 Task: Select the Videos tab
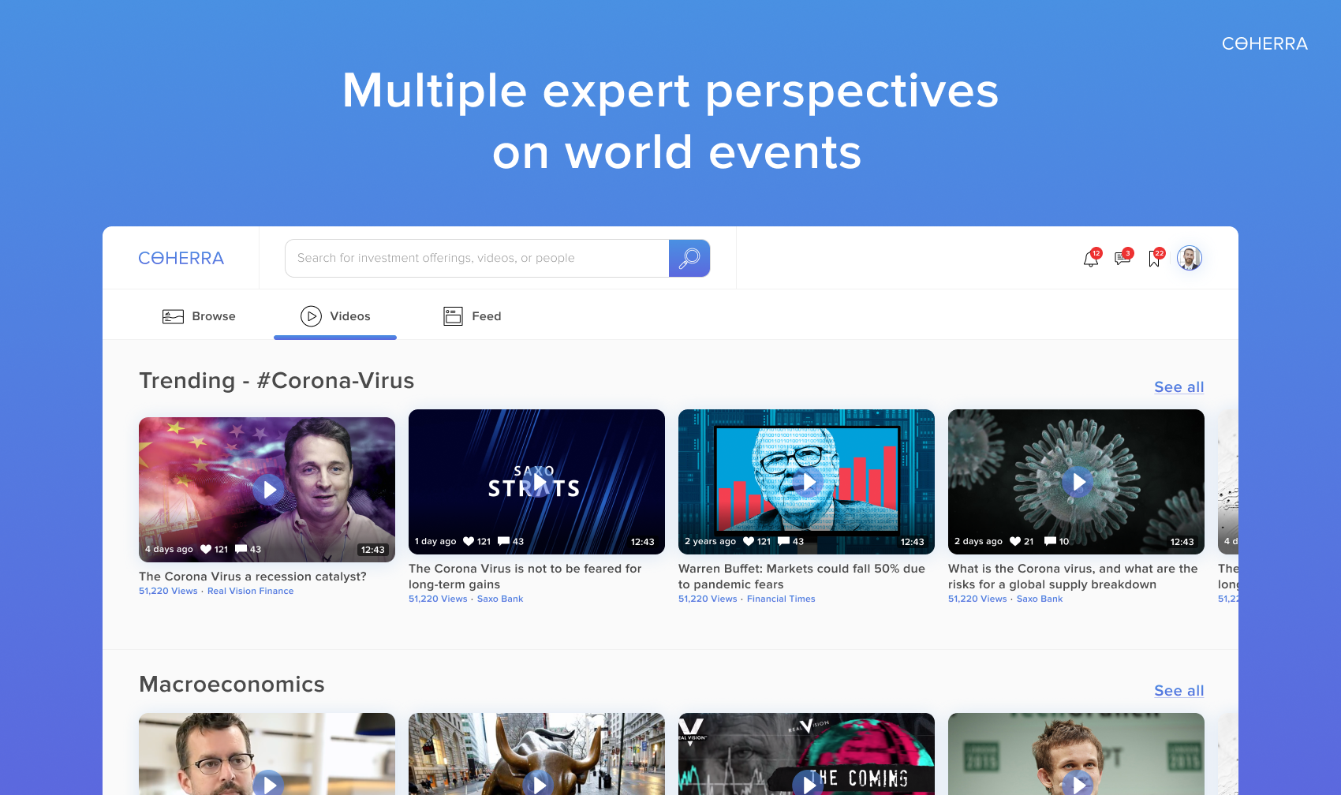tap(335, 316)
